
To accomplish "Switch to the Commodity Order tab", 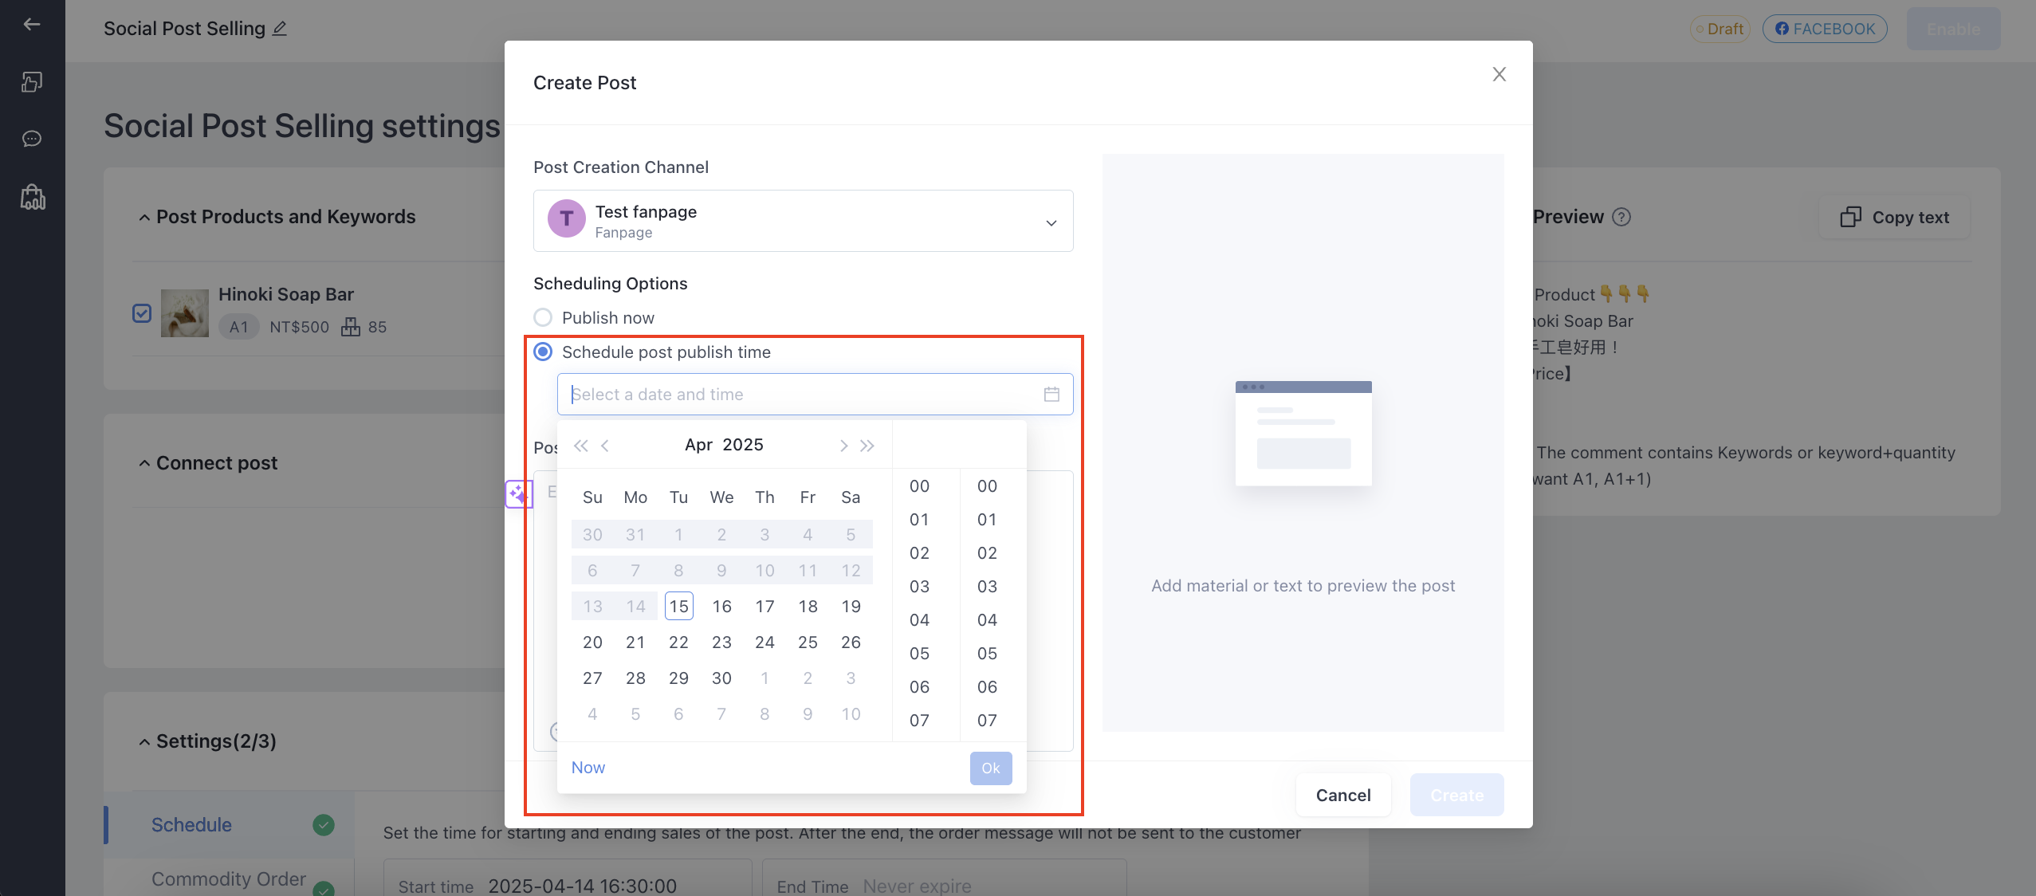I will (x=229, y=879).
